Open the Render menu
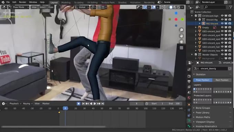Image resolution: width=234 pixels, height=132 pixels. click(23, 2)
